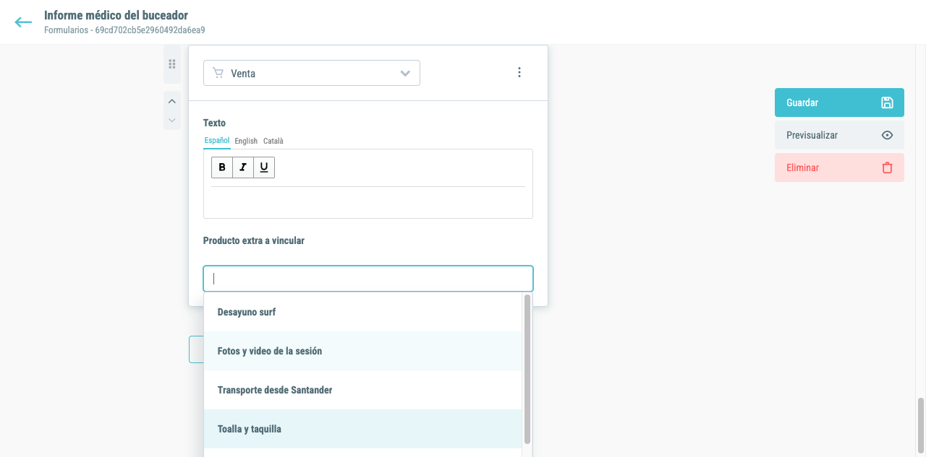Image resolution: width=926 pixels, height=457 pixels.
Task: Apply italic formatting with I icon
Action: tap(243, 167)
